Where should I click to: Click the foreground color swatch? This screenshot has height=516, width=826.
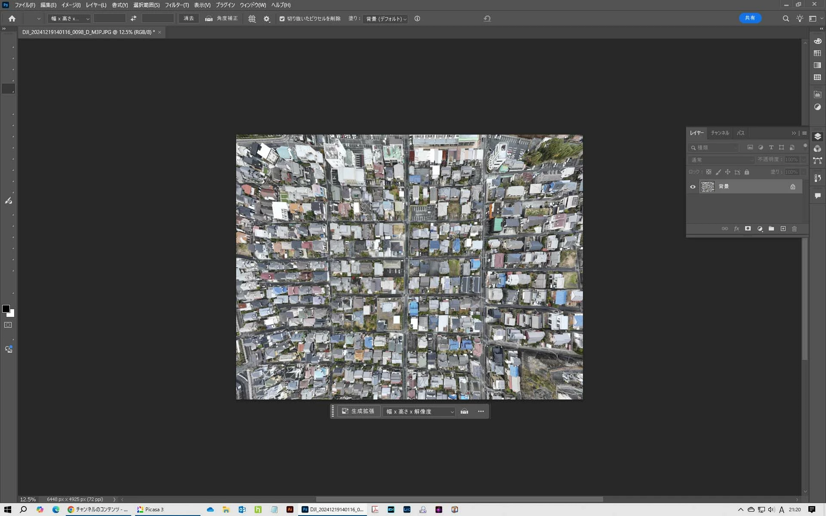point(6,309)
